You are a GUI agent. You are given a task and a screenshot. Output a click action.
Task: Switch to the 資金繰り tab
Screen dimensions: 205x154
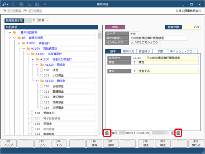(144, 51)
